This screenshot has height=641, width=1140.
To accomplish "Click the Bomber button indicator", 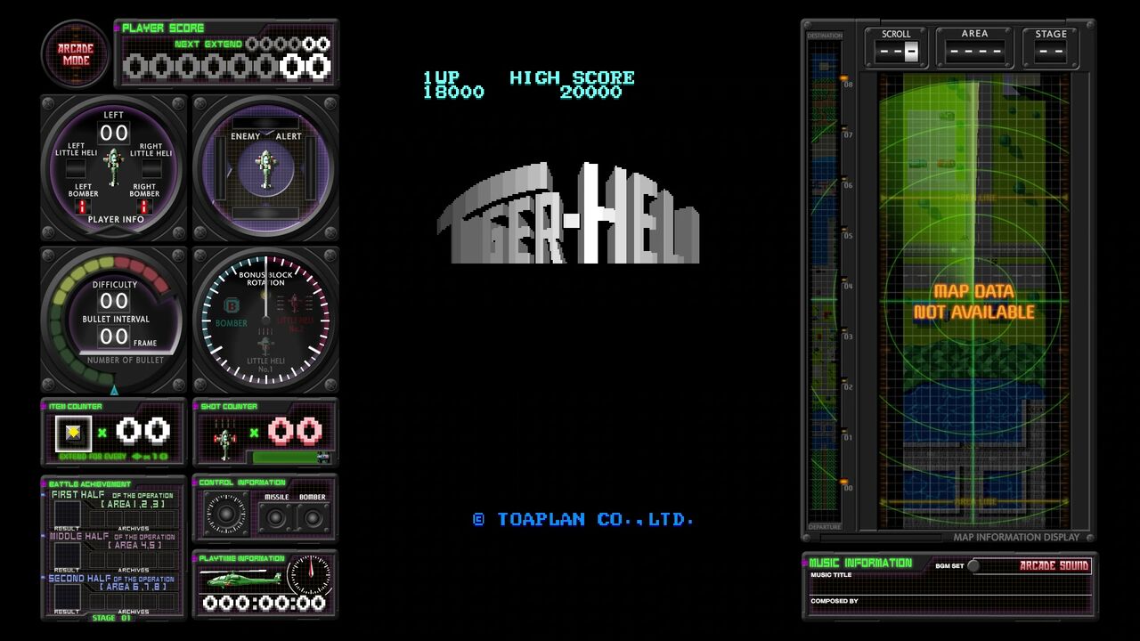I will point(312,516).
